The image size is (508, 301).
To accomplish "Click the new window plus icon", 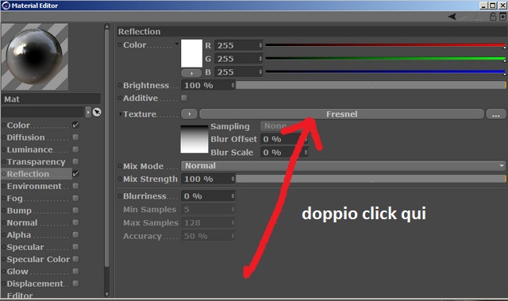I will pyautogui.click(x=502, y=17).
